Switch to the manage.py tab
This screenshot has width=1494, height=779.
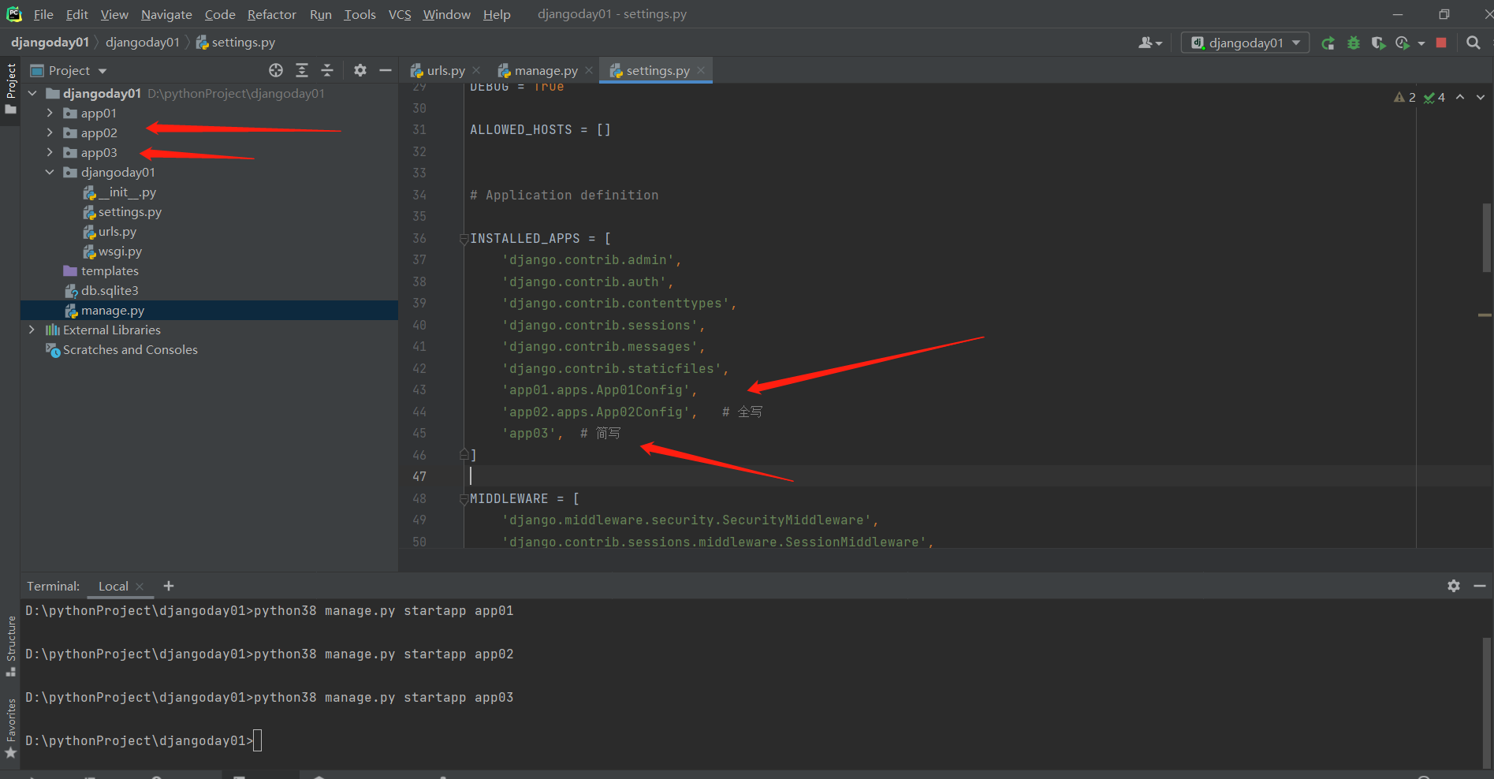coord(546,71)
